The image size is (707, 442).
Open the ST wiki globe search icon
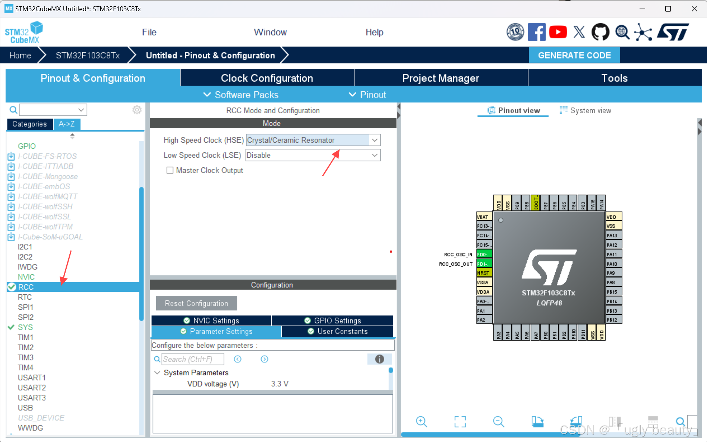[x=622, y=32]
